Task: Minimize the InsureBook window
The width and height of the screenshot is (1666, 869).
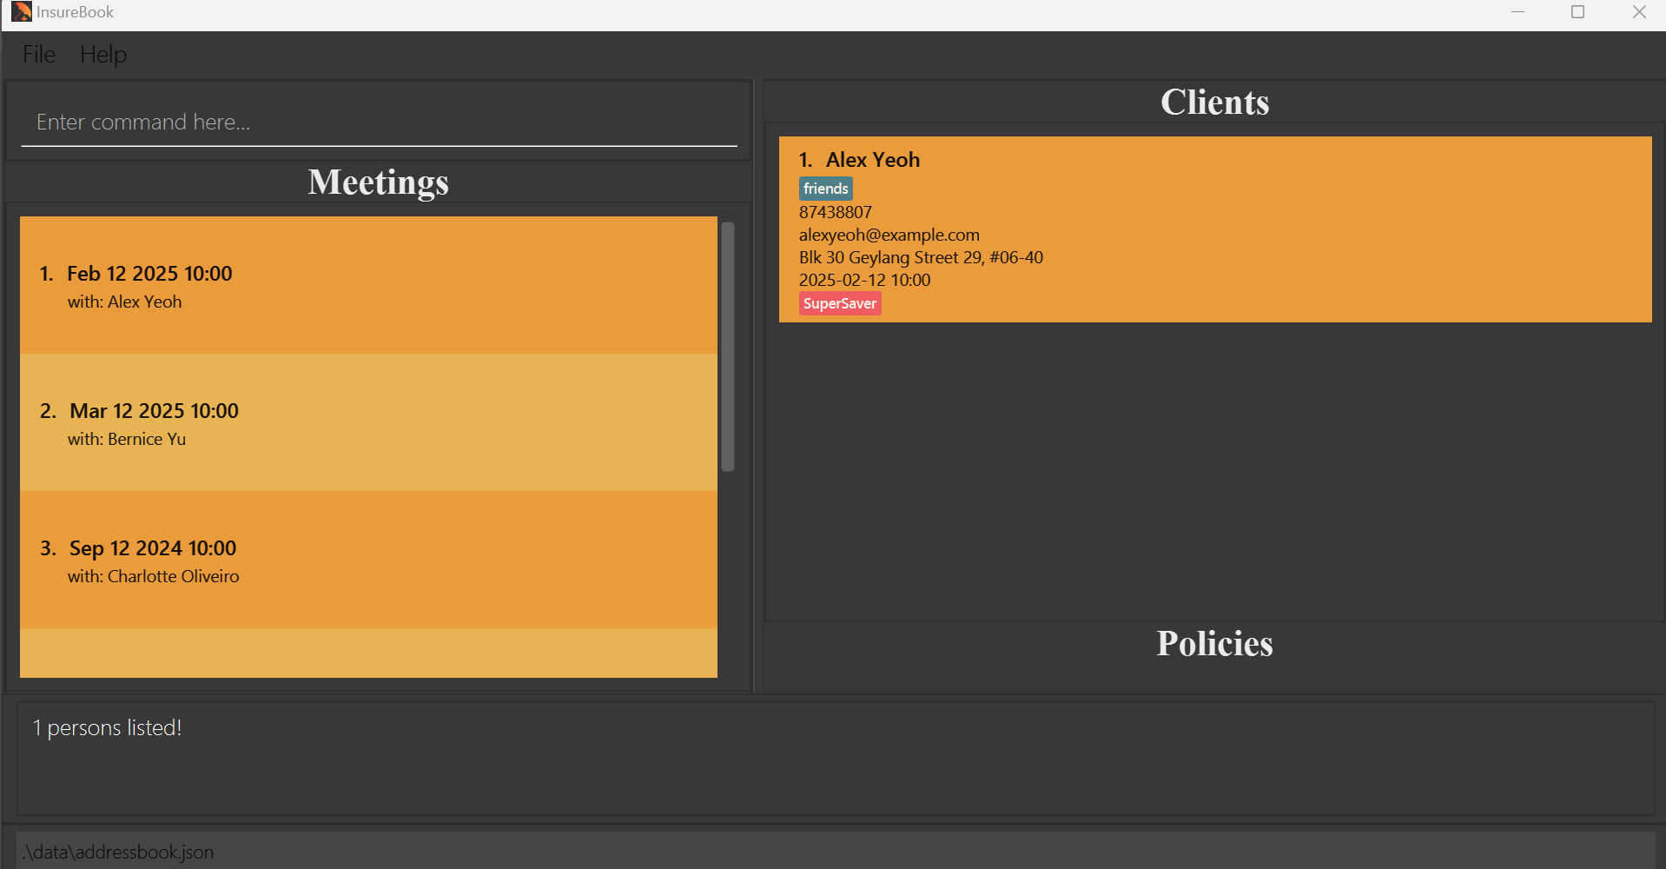Action: pos(1517,12)
